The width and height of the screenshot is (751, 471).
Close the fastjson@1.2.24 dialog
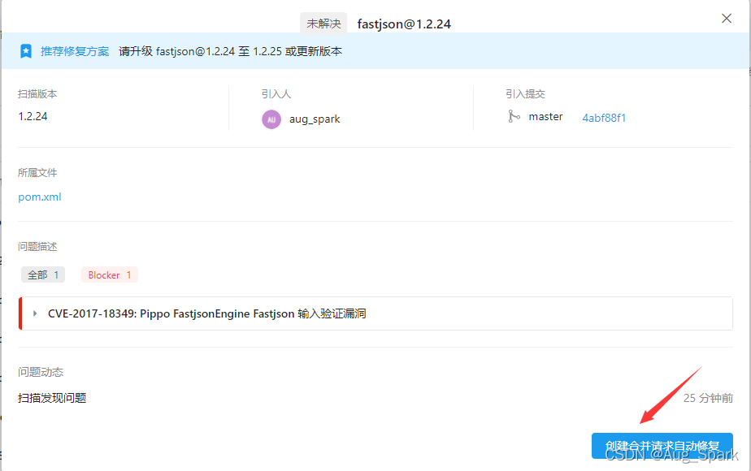pos(726,18)
